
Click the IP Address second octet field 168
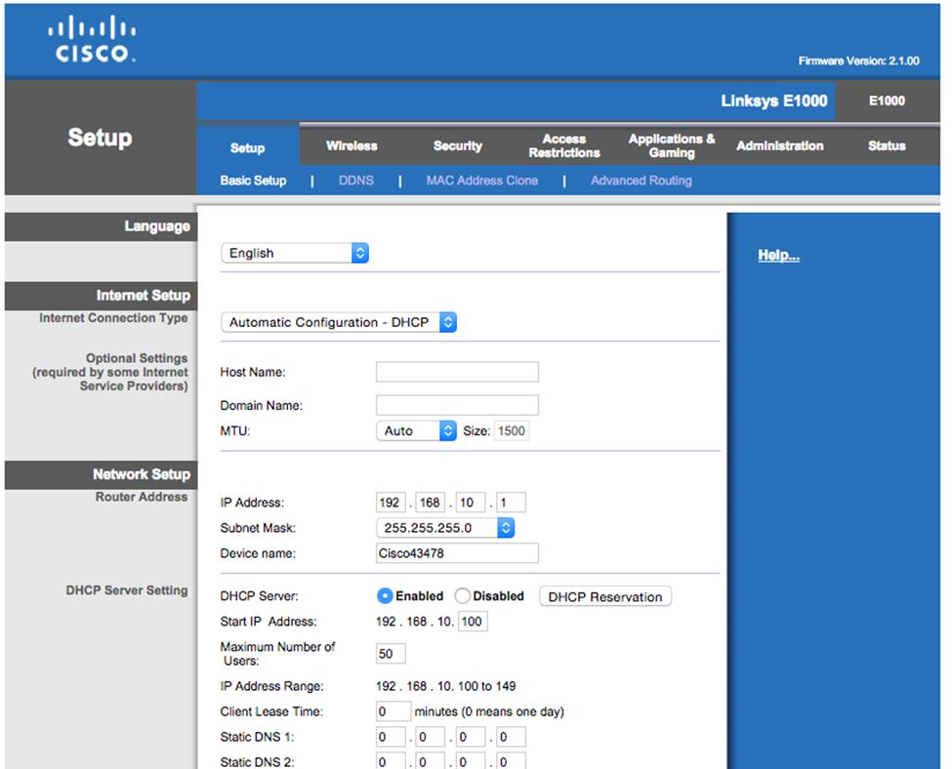[431, 503]
